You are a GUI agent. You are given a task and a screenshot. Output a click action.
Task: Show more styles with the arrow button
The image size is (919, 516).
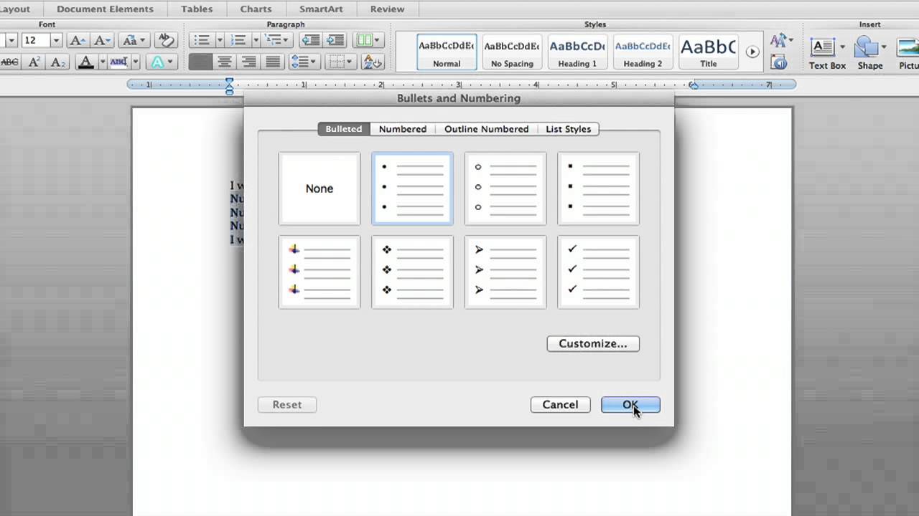pyautogui.click(x=752, y=52)
